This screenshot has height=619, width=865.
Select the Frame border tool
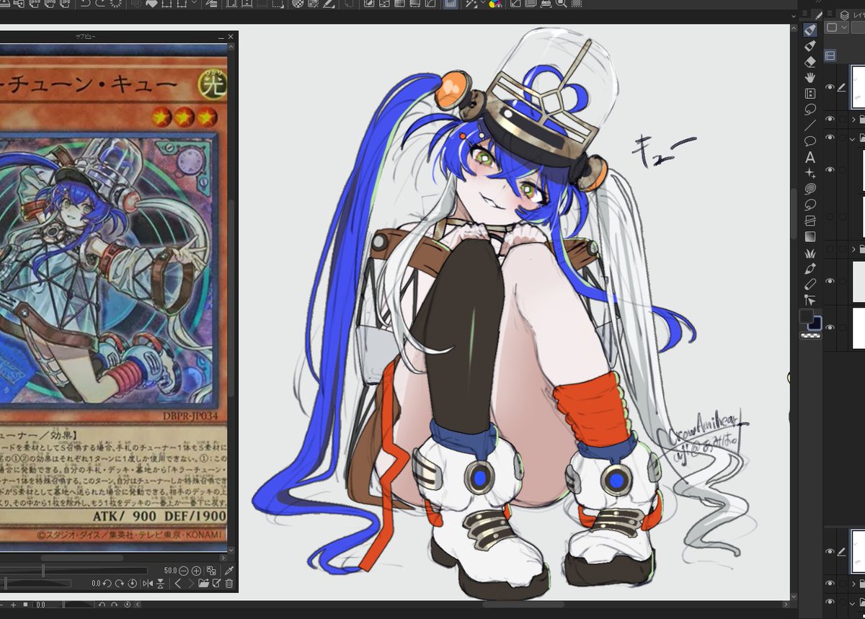[x=810, y=221]
